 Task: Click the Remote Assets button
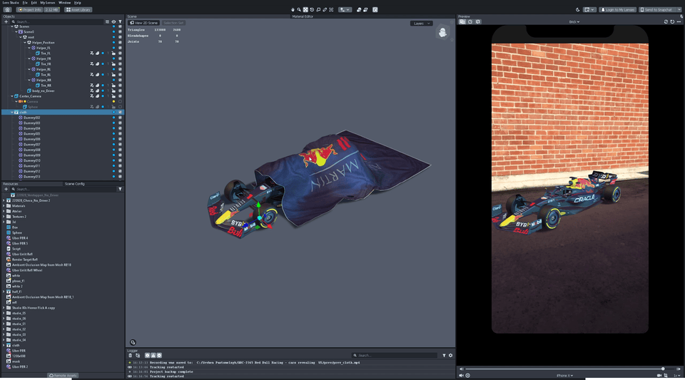[63, 375]
